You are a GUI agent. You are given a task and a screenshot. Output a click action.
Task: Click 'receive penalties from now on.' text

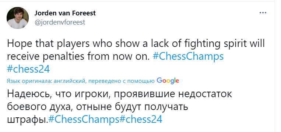pyautogui.click(x=78, y=56)
